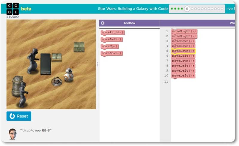Click the scrap part lying beside BB-8
239x146 pixels.
point(56,81)
